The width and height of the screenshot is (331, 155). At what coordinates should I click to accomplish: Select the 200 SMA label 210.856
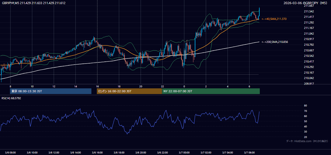click(275, 42)
